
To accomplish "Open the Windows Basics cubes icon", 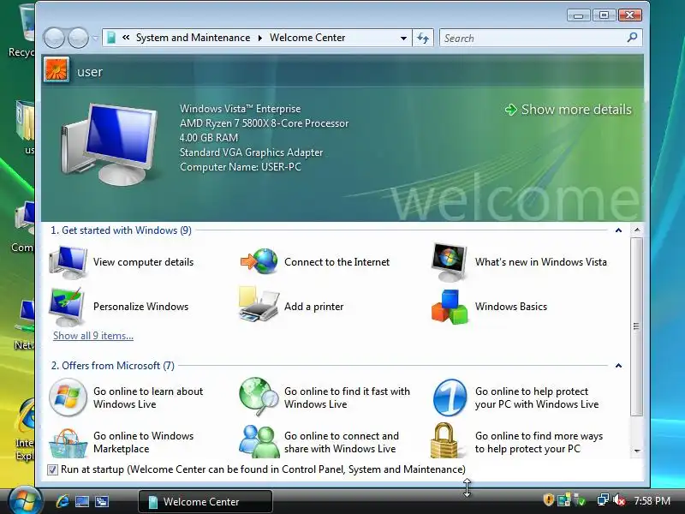I will coord(450,307).
